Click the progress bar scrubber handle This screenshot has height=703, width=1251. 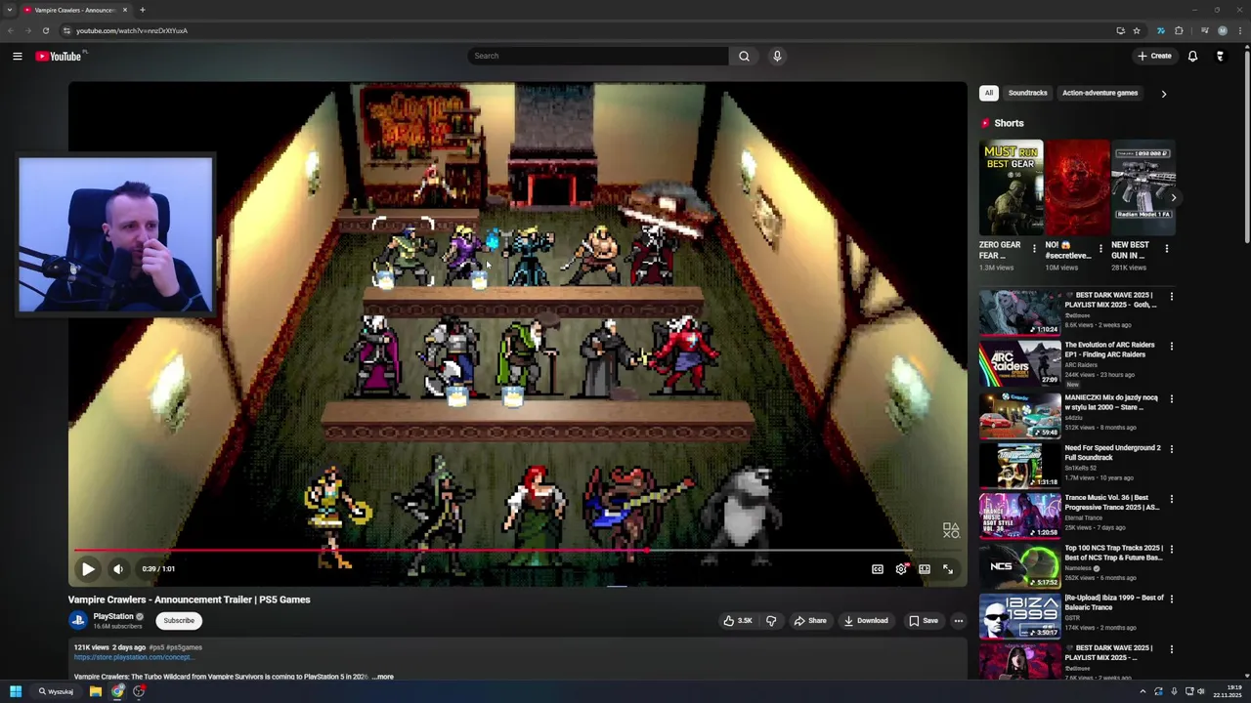[x=647, y=551]
